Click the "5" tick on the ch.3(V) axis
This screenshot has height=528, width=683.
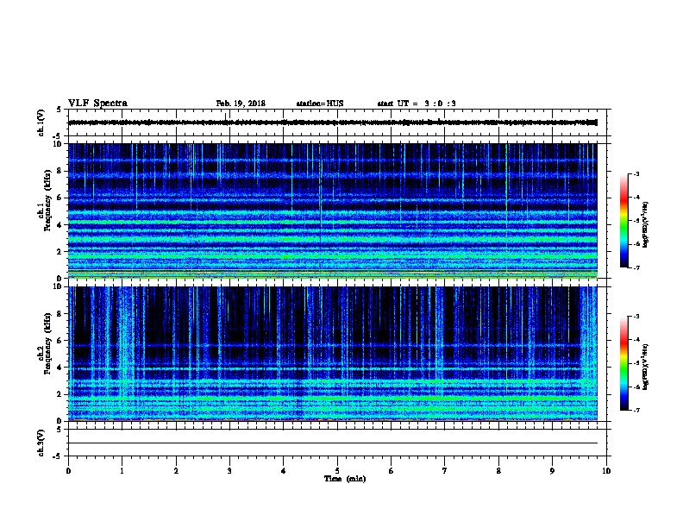(x=60, y=430)
